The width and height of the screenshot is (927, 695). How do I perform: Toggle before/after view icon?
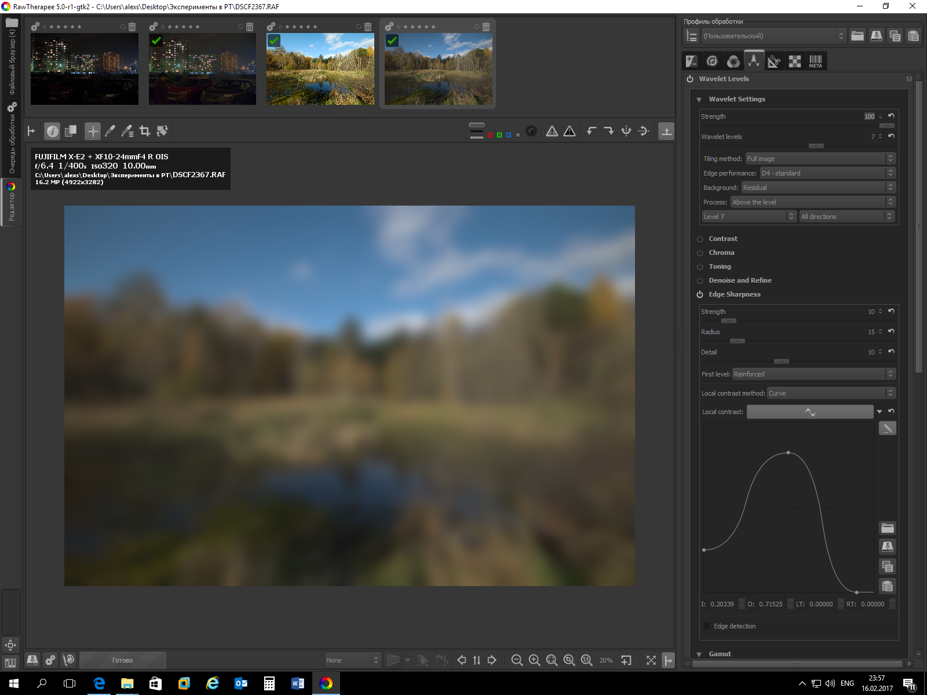point(71,131)
